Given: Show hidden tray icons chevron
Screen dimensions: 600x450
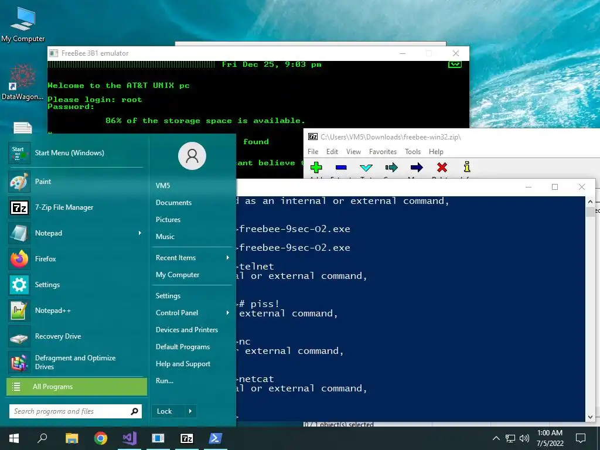Looking at the screenshot, I should coord(496,438).
